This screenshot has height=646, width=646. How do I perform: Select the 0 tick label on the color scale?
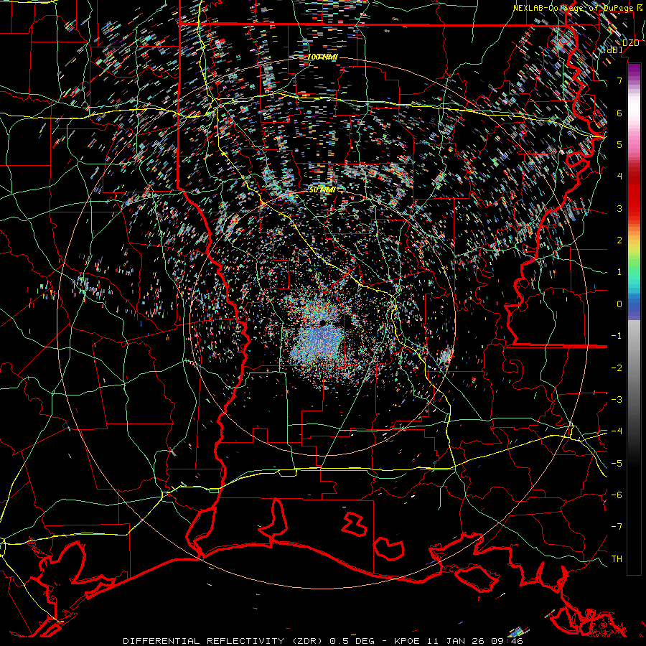tap(619, 304)
